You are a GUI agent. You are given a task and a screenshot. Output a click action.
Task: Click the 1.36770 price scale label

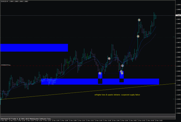tap(178, 28)
